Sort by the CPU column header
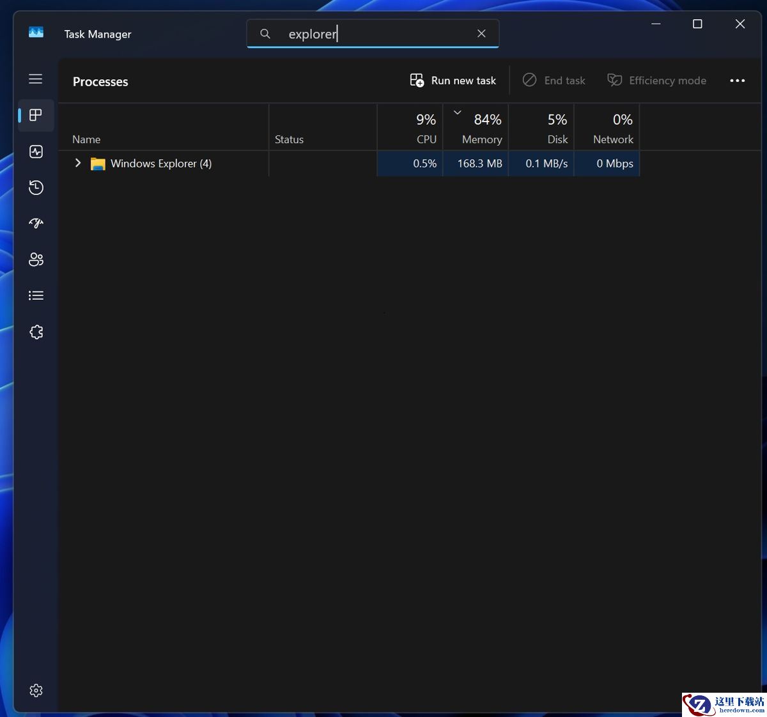The width and height of the screenshot is (767, 717). pyautogui.click(x=426, y=139)
